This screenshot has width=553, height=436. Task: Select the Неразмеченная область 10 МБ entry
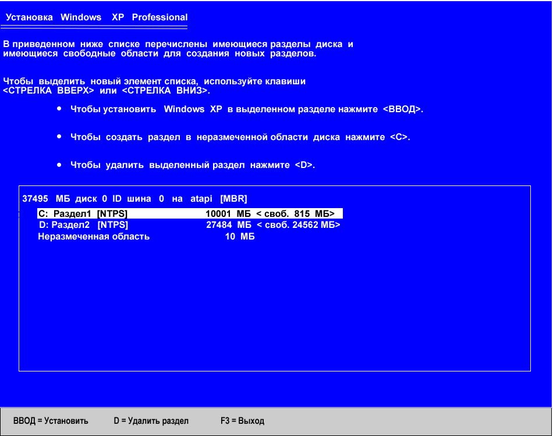point(146,237)
